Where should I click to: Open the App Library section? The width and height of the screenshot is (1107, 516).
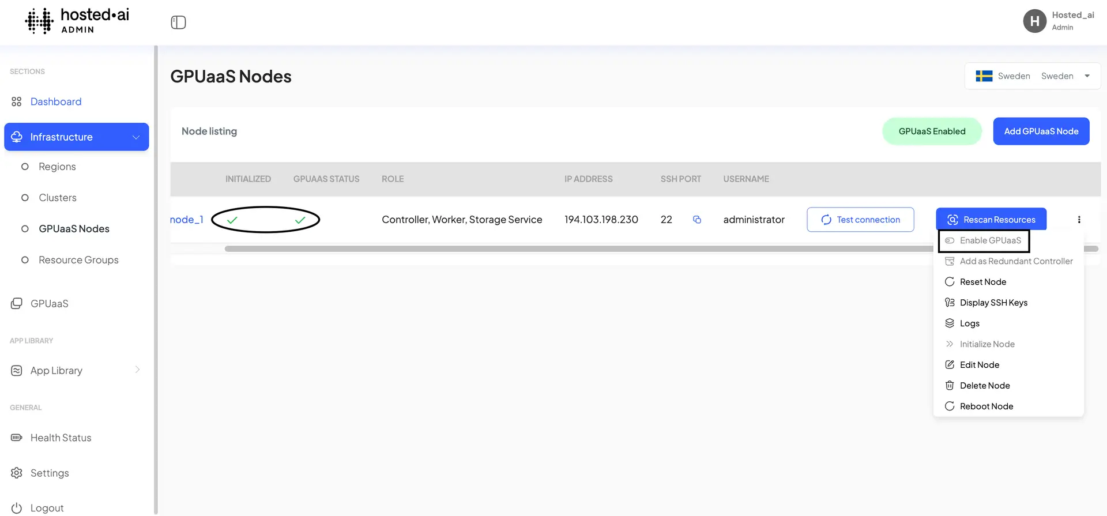point(56,371)
